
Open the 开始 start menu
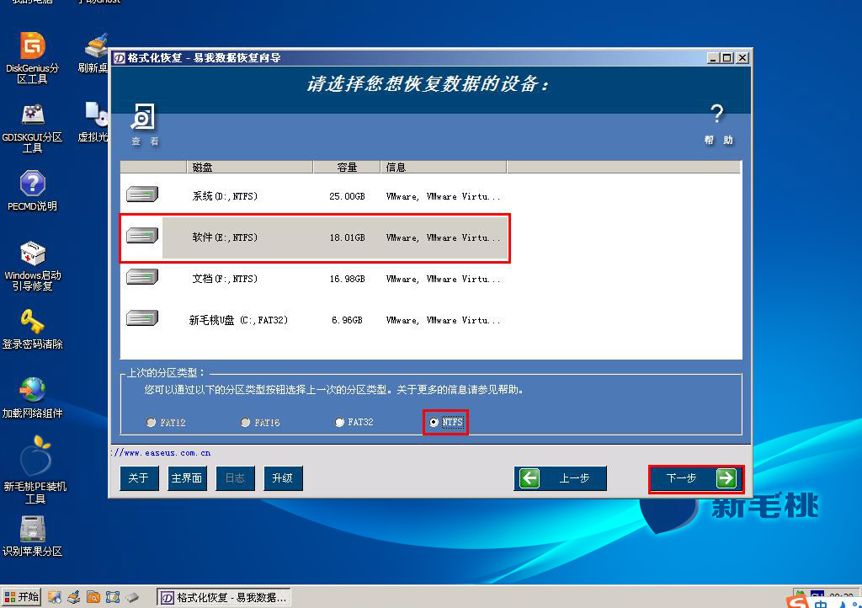22,597
